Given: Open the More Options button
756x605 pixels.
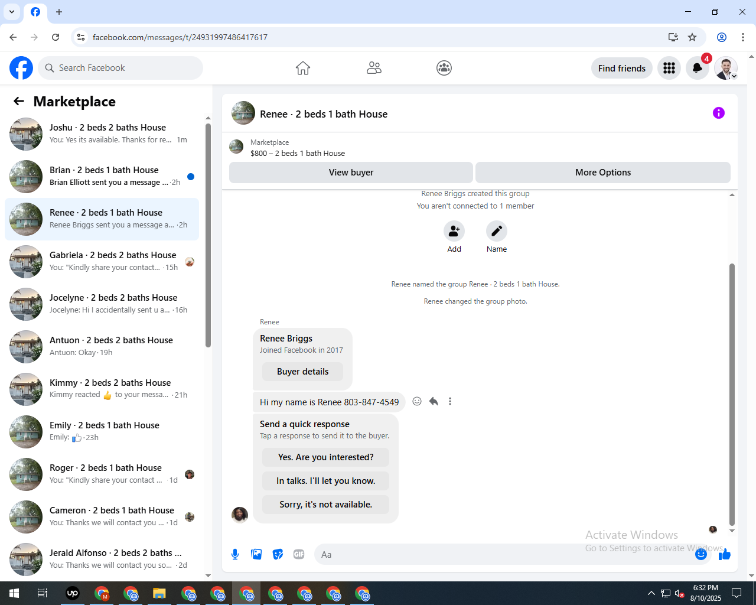Looking at the screenshot, I should click(603, 173).
